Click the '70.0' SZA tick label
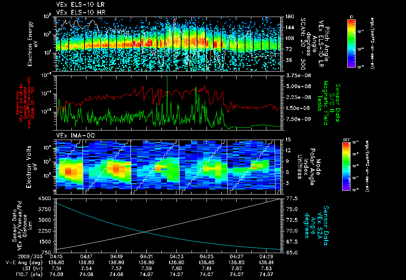 click(291, 231)
